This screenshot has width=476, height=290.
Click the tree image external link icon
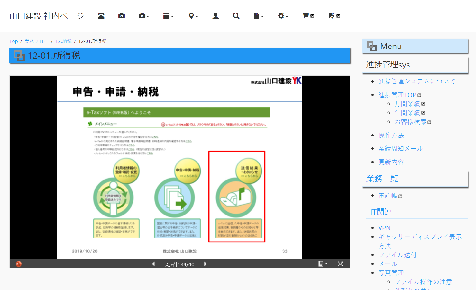pos(334,16)
